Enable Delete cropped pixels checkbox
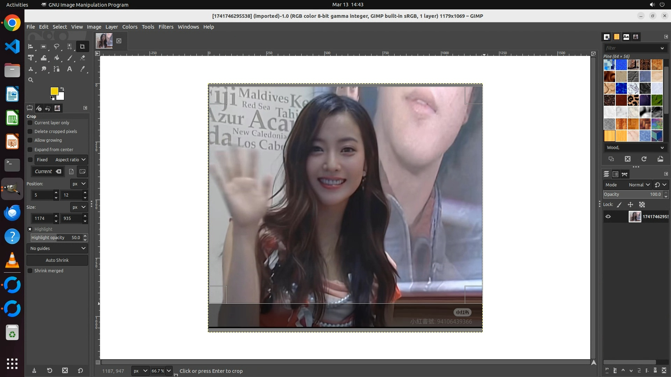 (30, 132)
